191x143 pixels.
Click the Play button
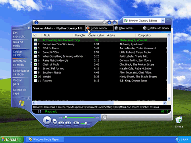coord(47,120)
